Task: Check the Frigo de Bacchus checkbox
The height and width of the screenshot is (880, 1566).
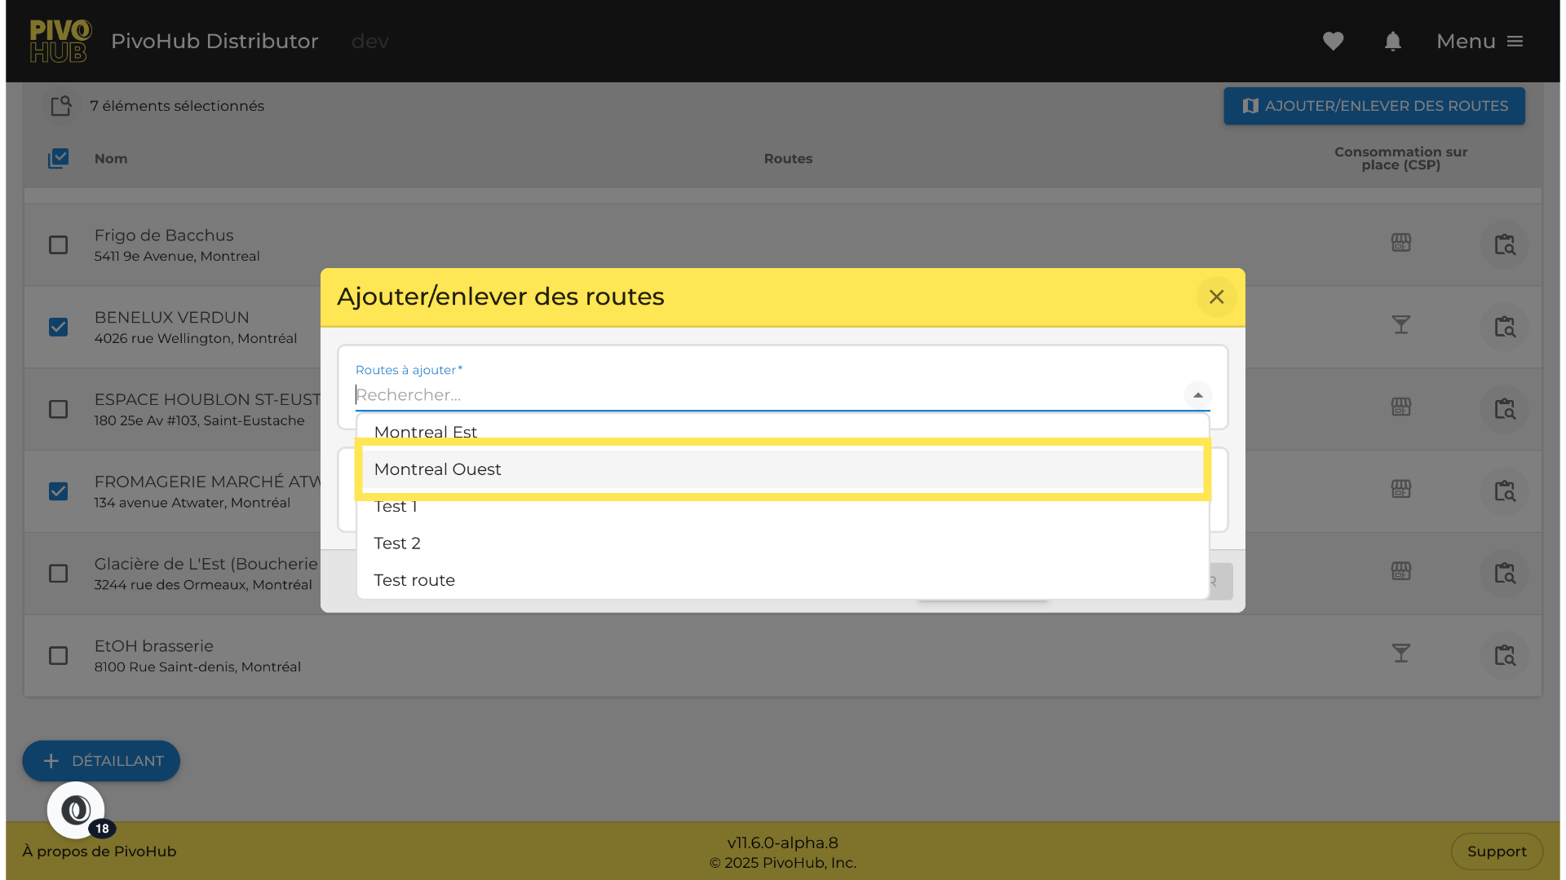Action: (58, 245)
